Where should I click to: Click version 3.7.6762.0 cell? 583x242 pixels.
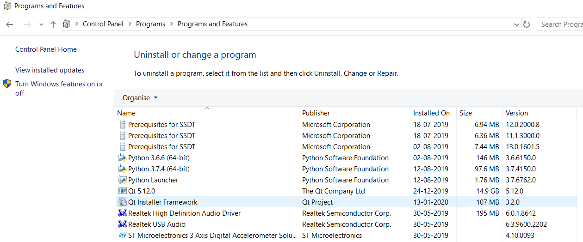pos(521,180)
